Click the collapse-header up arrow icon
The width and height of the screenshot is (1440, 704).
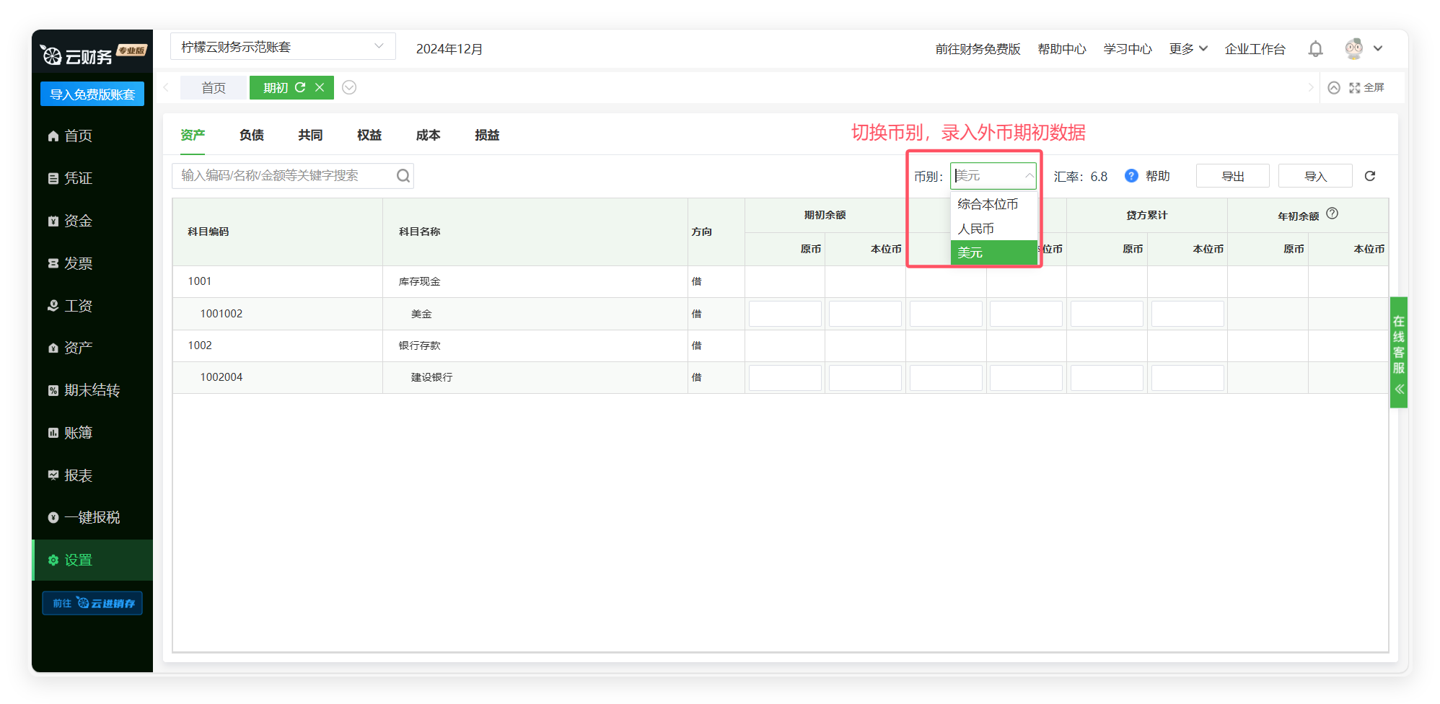pos(1334,88)
